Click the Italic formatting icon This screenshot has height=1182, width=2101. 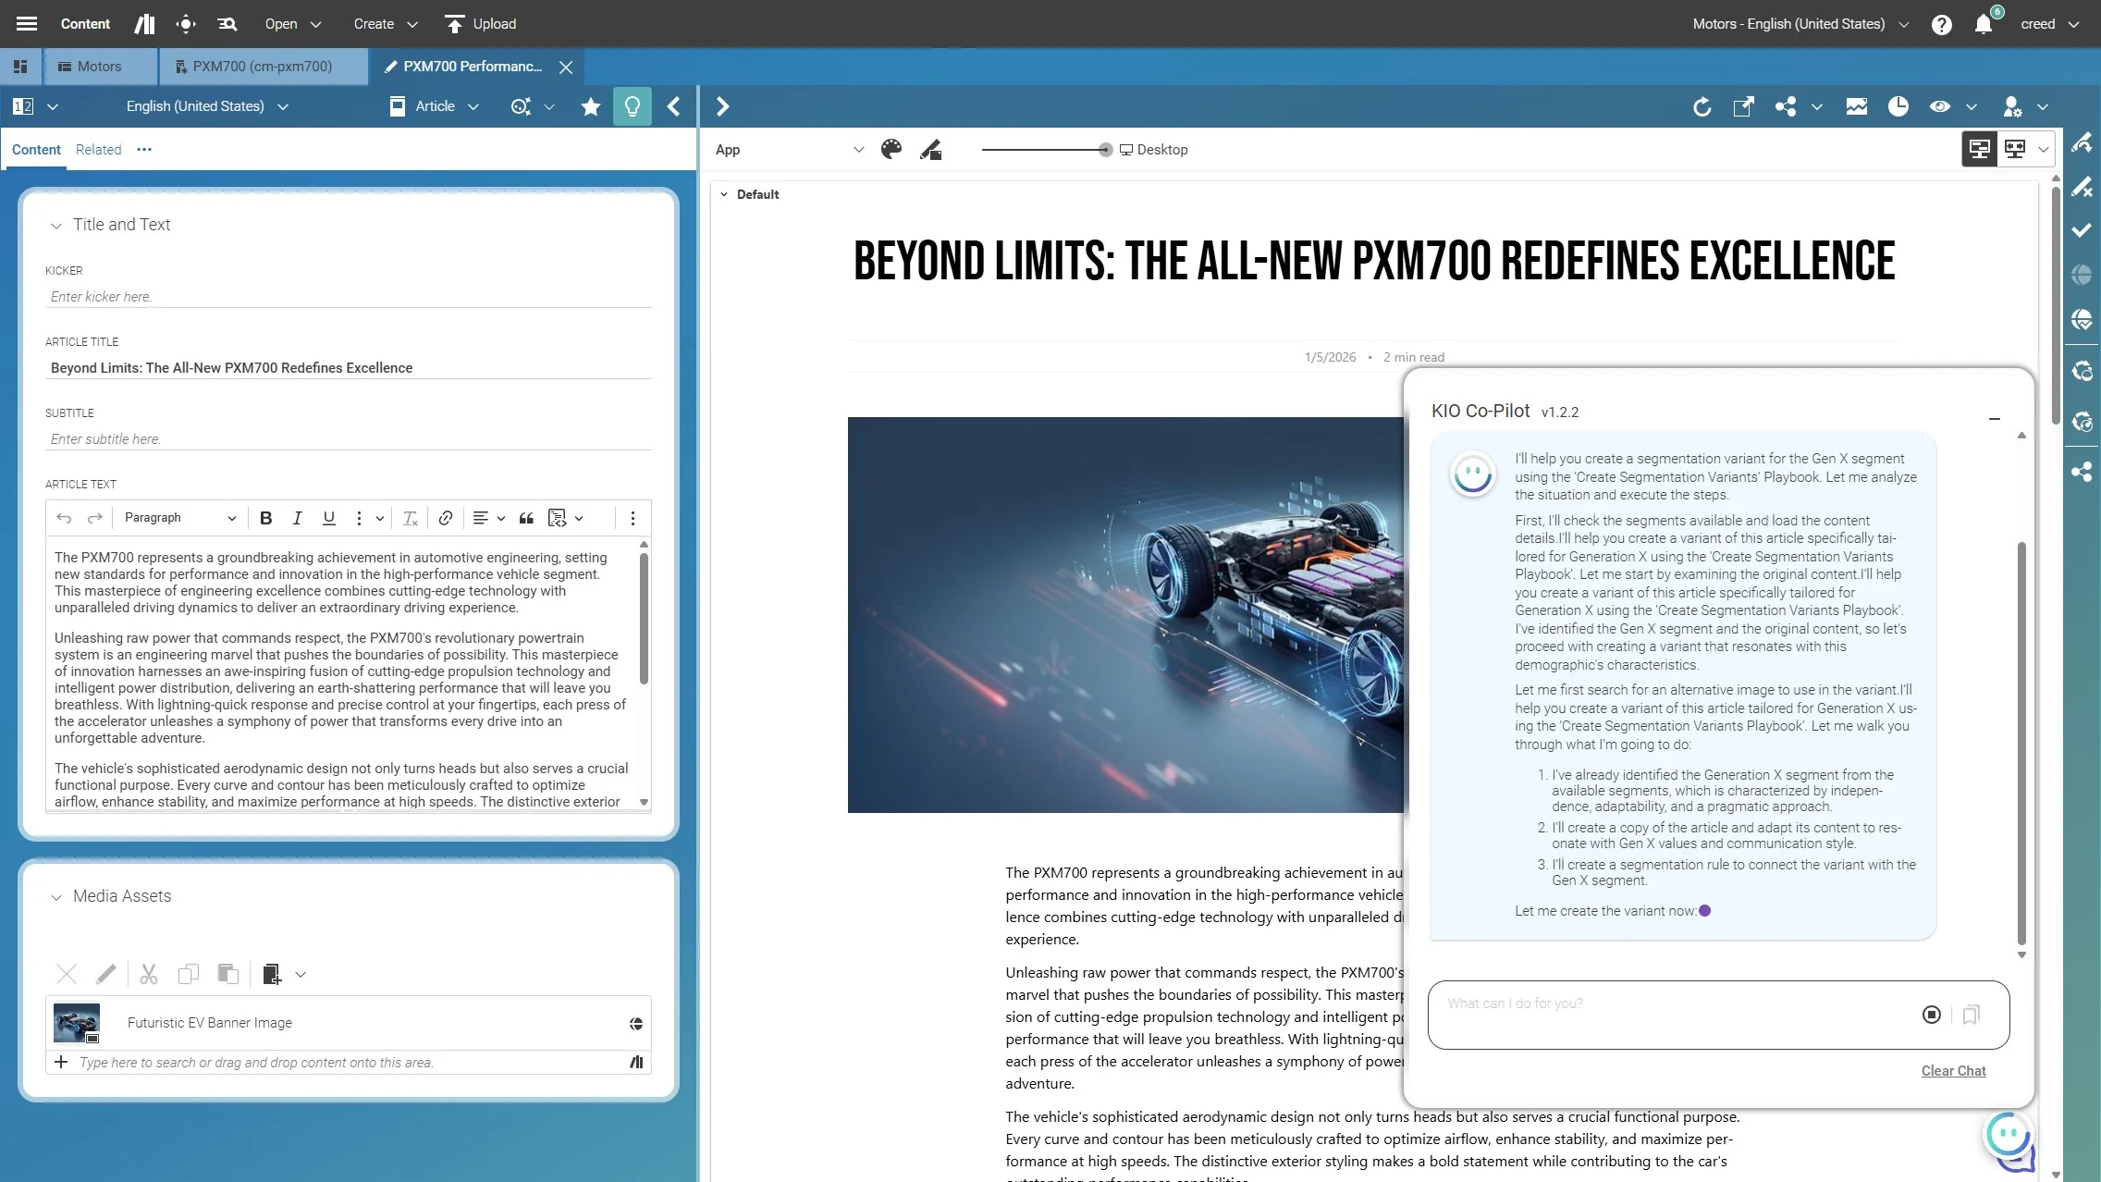pos(297,518)
